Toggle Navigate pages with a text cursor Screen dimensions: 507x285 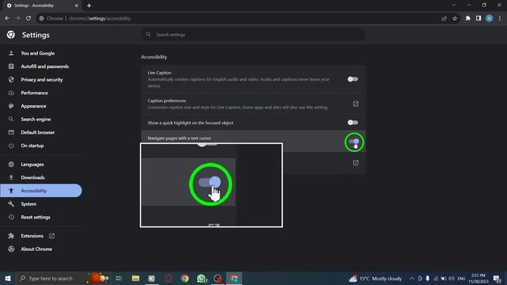click(354, 142)
